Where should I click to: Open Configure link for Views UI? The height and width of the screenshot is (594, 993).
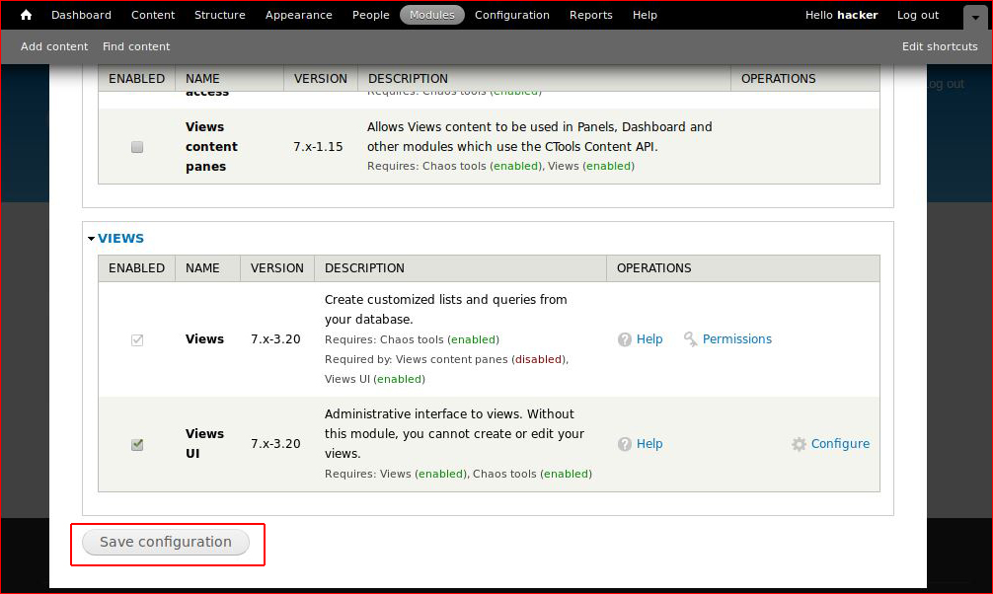[x=840, y=444]
